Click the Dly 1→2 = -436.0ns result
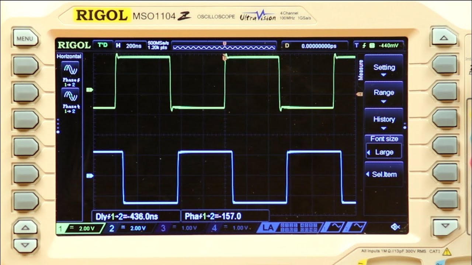Image resolution: width=472 pixels, height=265 pixels. [x=136, y=216]
